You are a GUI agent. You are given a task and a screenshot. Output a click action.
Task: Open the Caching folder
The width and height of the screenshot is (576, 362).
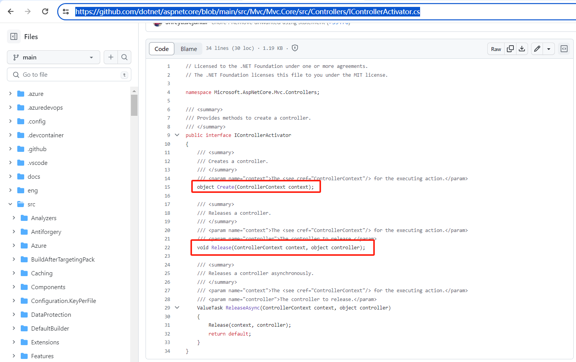(42, 273)
